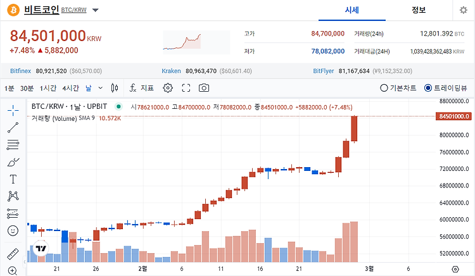Click the 비트코인 coin name heading
The width and height of the screenshot is (475, 276).
(42, 9)
